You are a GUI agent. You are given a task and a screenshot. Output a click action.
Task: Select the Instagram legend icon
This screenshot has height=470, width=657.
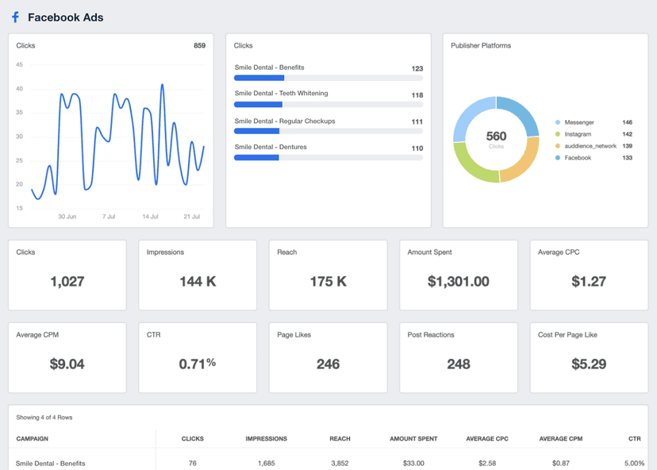tap(557, 135)
